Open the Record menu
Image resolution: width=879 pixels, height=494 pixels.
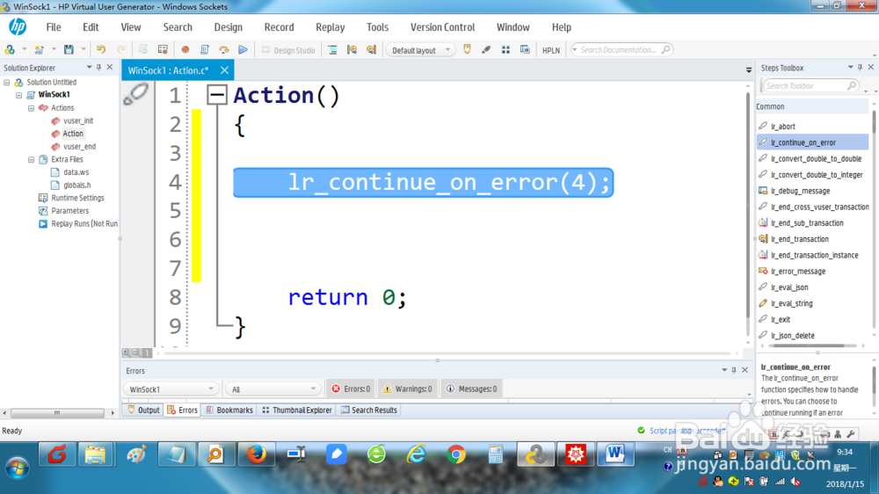(x=280, y=27)
